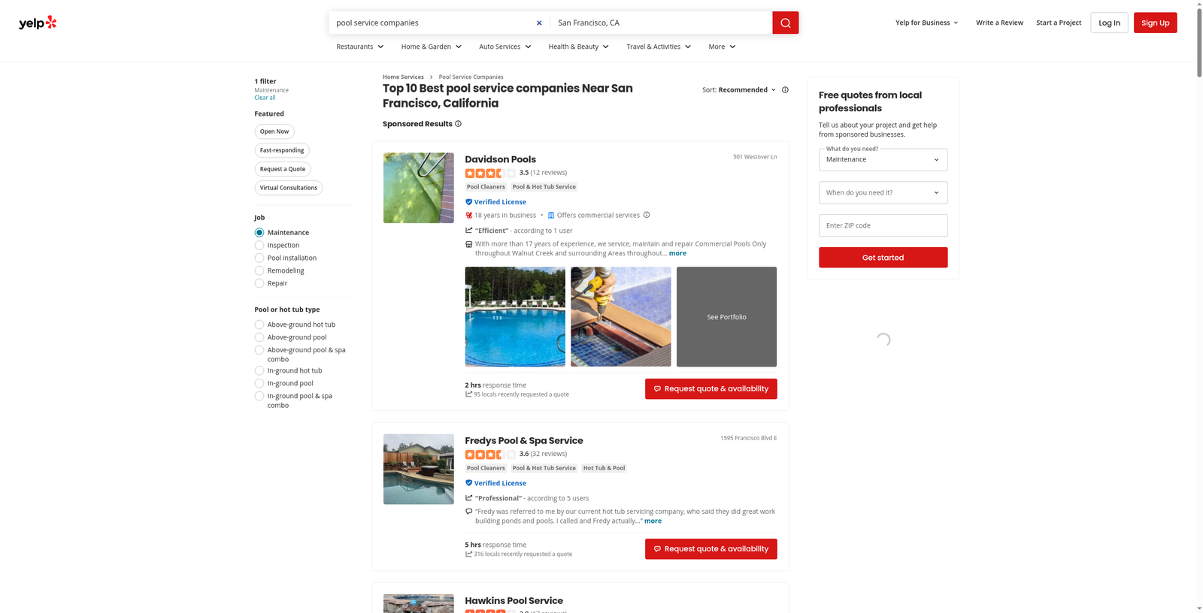Screen dimensions: 1203x613
Task: Select the Repair job radio button
Action: coord(259,283)
